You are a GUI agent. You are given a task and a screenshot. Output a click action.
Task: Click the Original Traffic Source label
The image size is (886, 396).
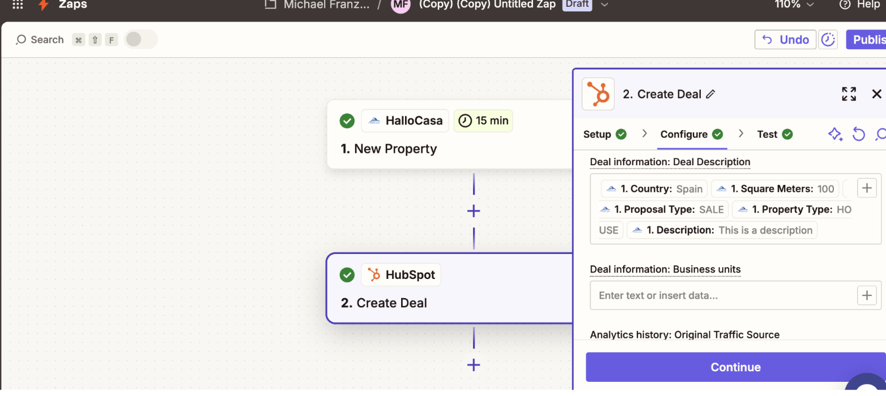[685, 334]
